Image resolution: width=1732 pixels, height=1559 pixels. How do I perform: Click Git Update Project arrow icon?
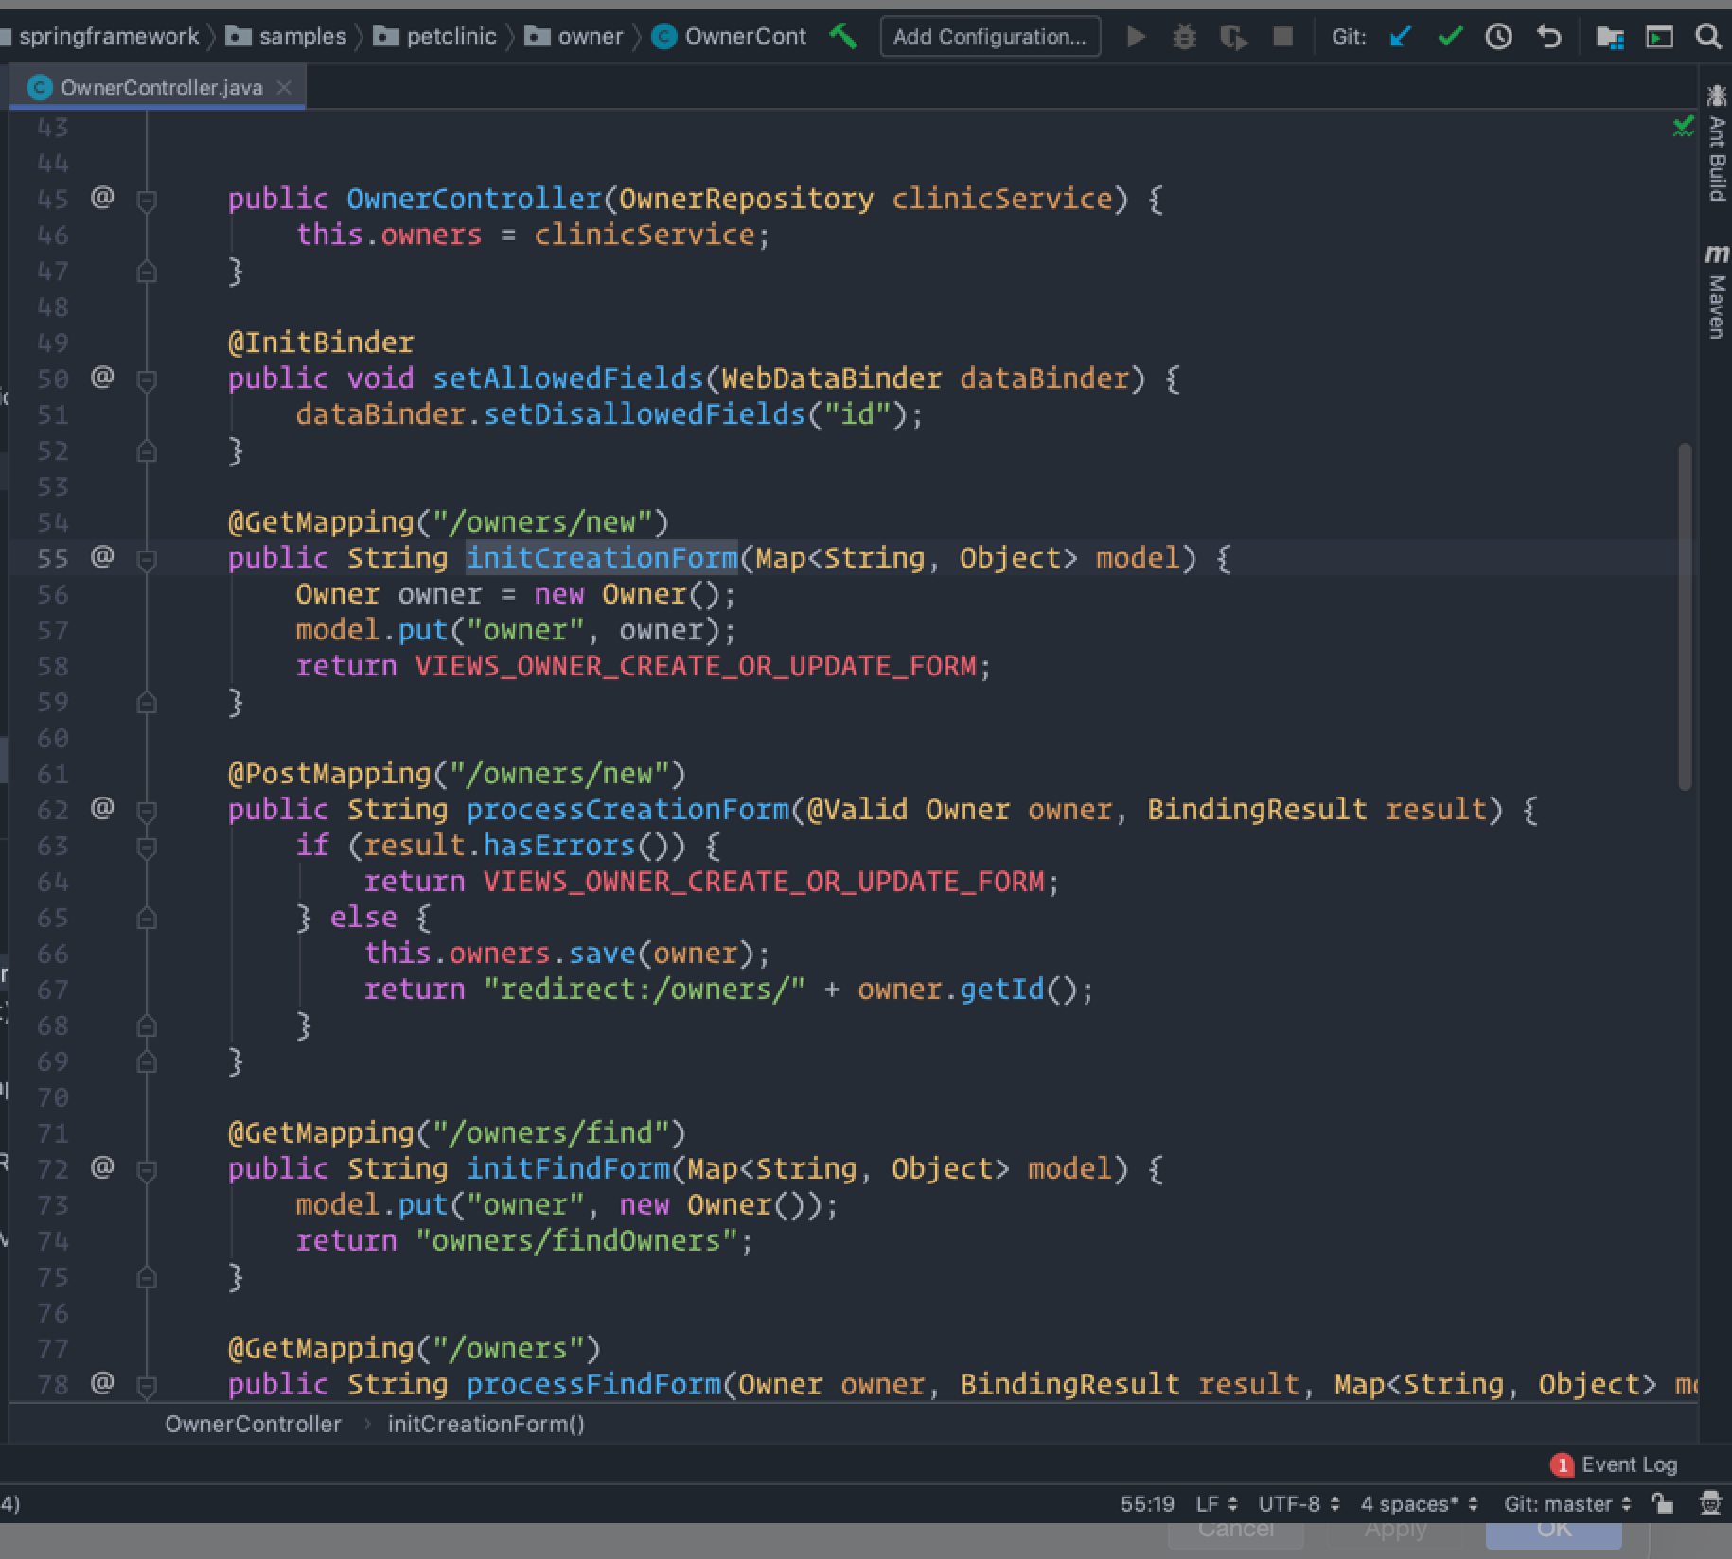pyautogui.click(x=1401, y=37)
